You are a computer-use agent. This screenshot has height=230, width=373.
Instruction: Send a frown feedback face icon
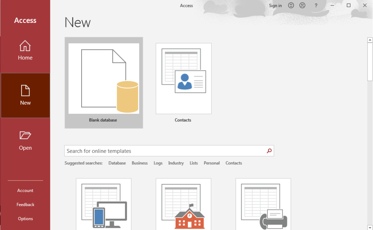302,5
